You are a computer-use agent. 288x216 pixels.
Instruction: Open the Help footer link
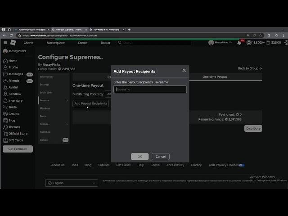[141, 165]
